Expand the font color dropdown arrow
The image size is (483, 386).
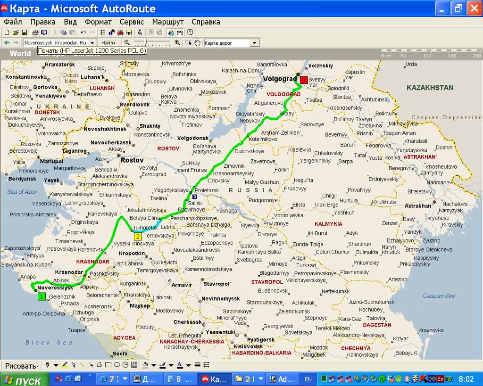point(188,365)
